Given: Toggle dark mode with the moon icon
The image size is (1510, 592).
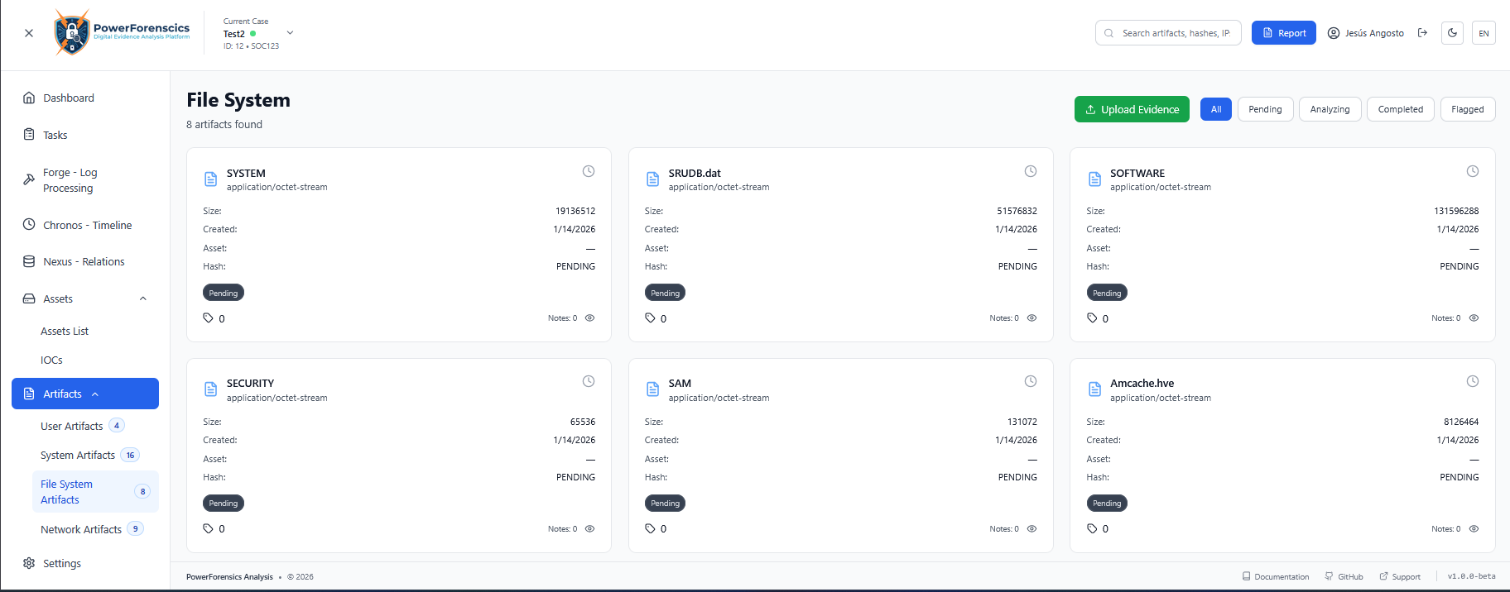Looking at the screenshot, I should tap(1452, 33).
